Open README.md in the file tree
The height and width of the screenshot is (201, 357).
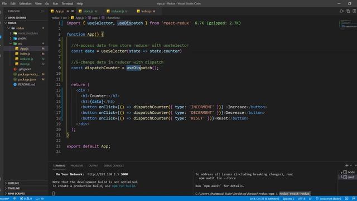(x=26, y=84)
